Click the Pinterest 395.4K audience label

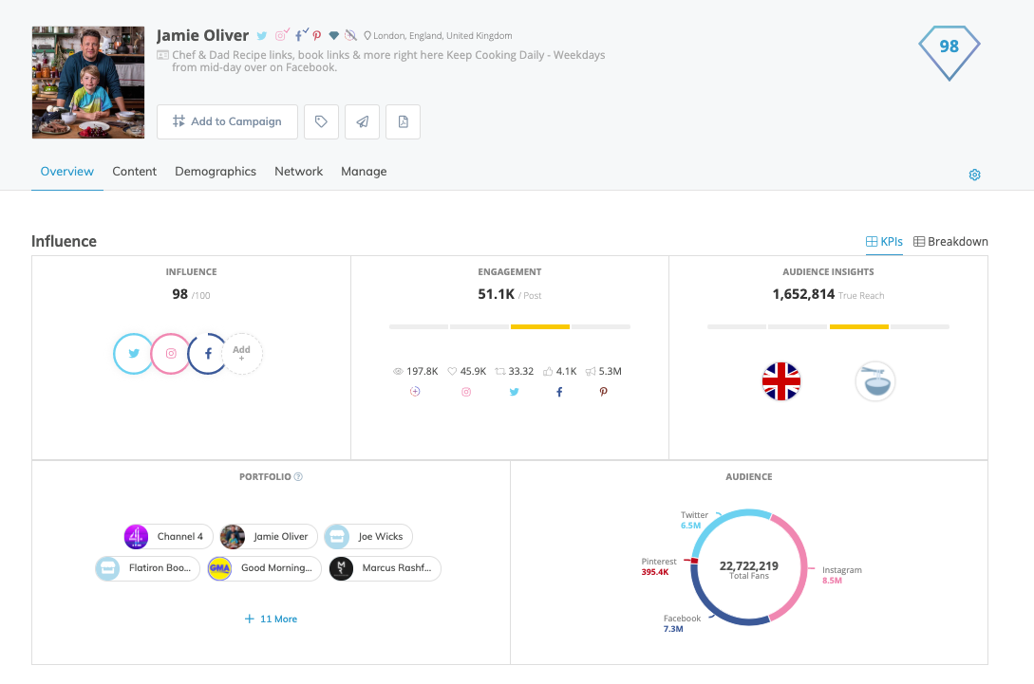click(659, 566)
